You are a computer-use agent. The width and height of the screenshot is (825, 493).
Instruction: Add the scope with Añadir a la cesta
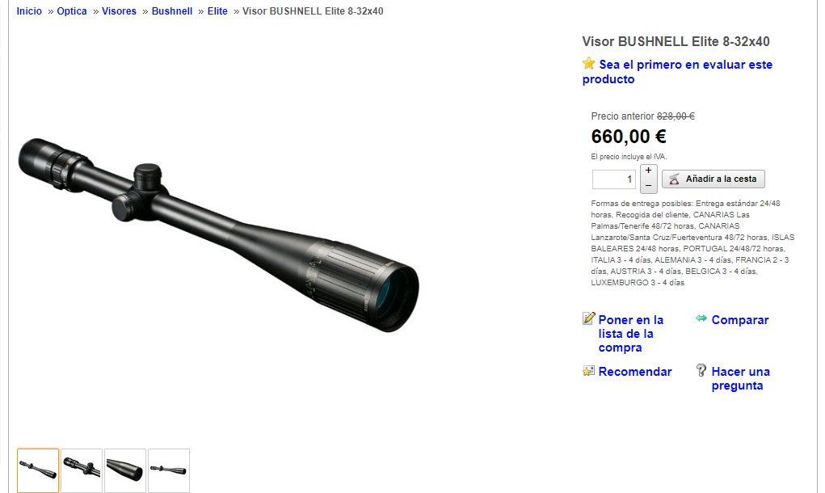713,179
